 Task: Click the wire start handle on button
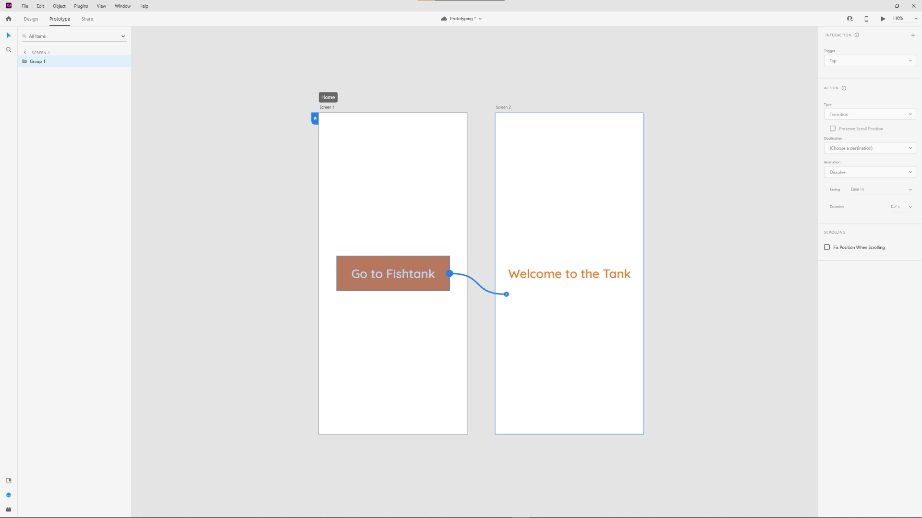click(449, 273)
